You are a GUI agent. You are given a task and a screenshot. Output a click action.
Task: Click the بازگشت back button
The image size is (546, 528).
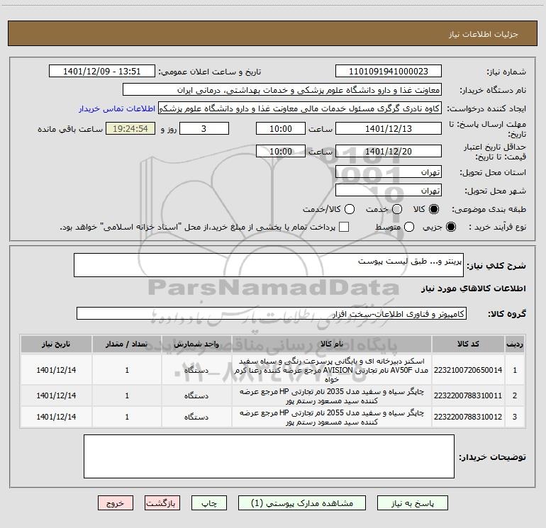162,503
